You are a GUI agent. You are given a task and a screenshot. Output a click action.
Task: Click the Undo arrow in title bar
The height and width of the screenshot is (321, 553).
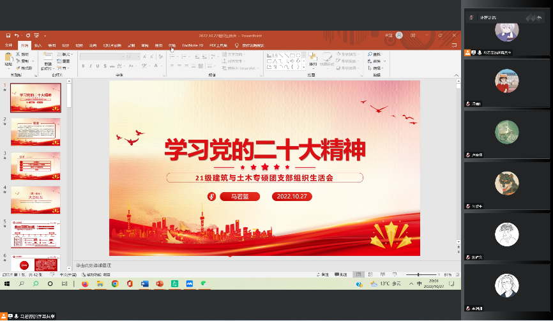point(17,36)
